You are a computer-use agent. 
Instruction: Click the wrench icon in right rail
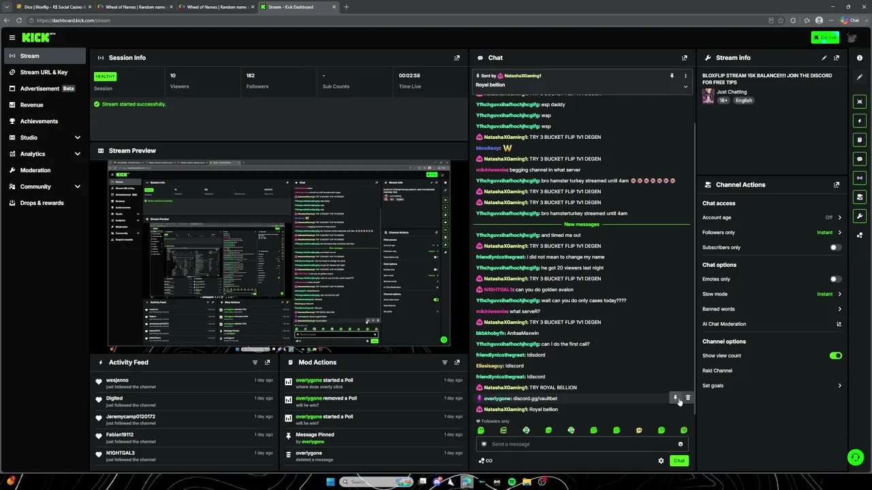(x=860, y=216)
